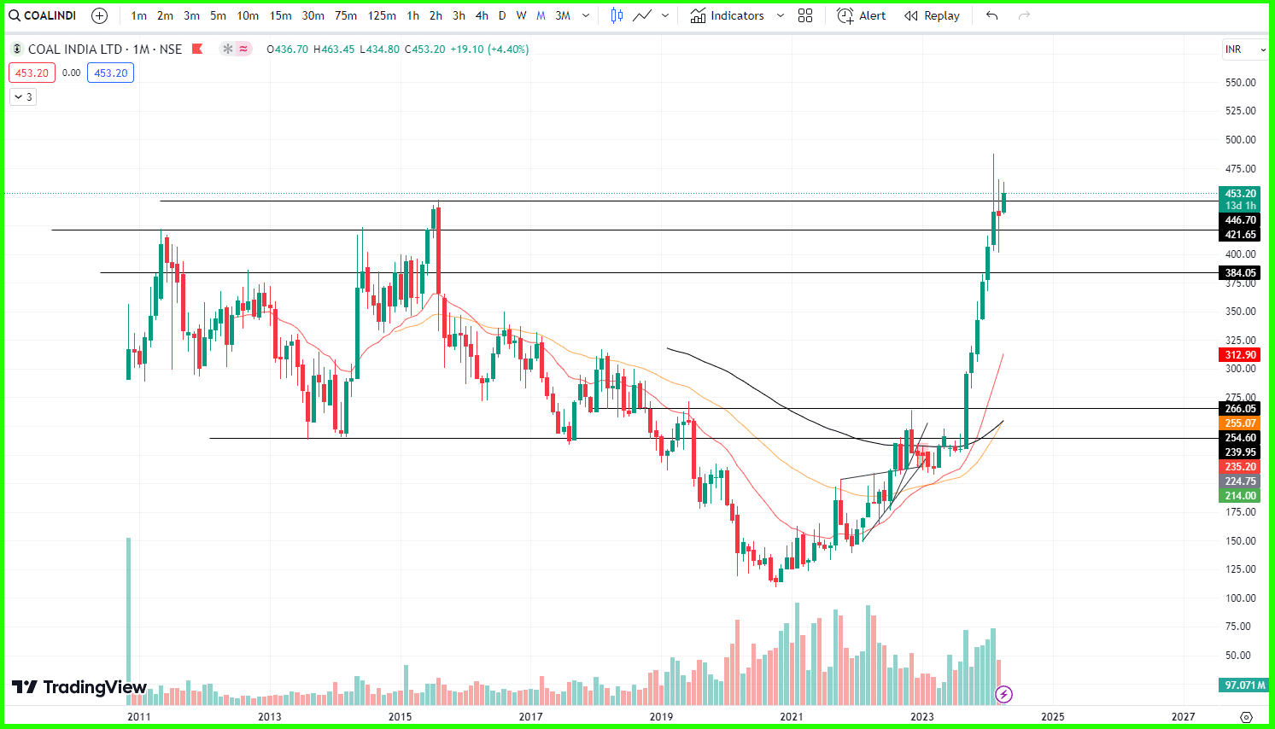Click the red 235.20 price label
The image size is (1275, 729).
coord(1240,467)
